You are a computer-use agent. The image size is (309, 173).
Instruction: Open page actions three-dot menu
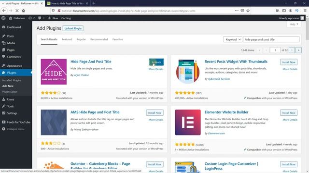coord(237,11)
